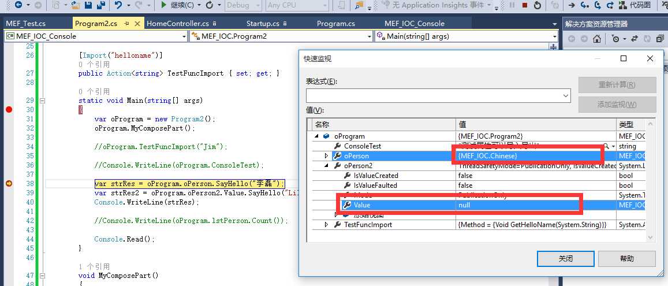Click the visualizer magnifier in ConsoleTest row
Screen dimensions: 668x286
tap(606, 146)
